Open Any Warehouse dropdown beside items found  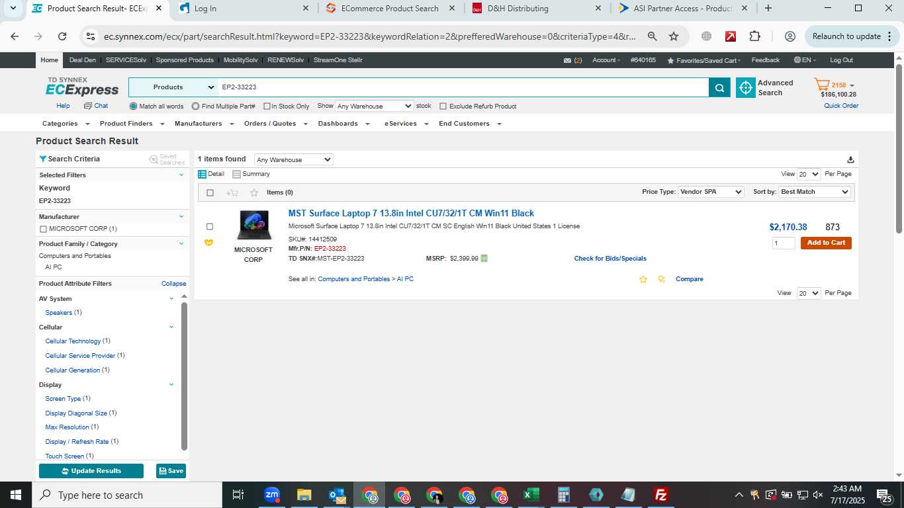point(293,159)
